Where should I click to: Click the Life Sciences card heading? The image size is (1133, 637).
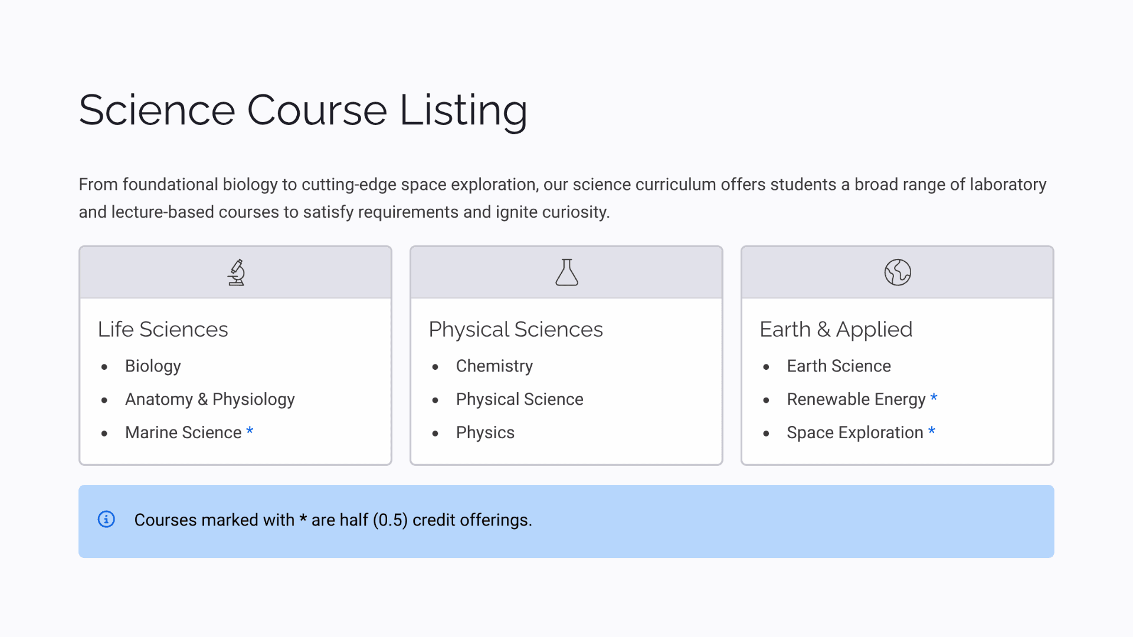click(x=163, y=329)
